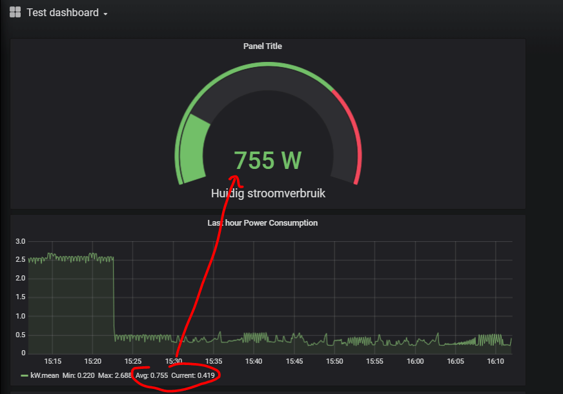Click the green kW.mean legend color swatch
The height and width of the screenshot is (394, 563).
click(25, 376)
